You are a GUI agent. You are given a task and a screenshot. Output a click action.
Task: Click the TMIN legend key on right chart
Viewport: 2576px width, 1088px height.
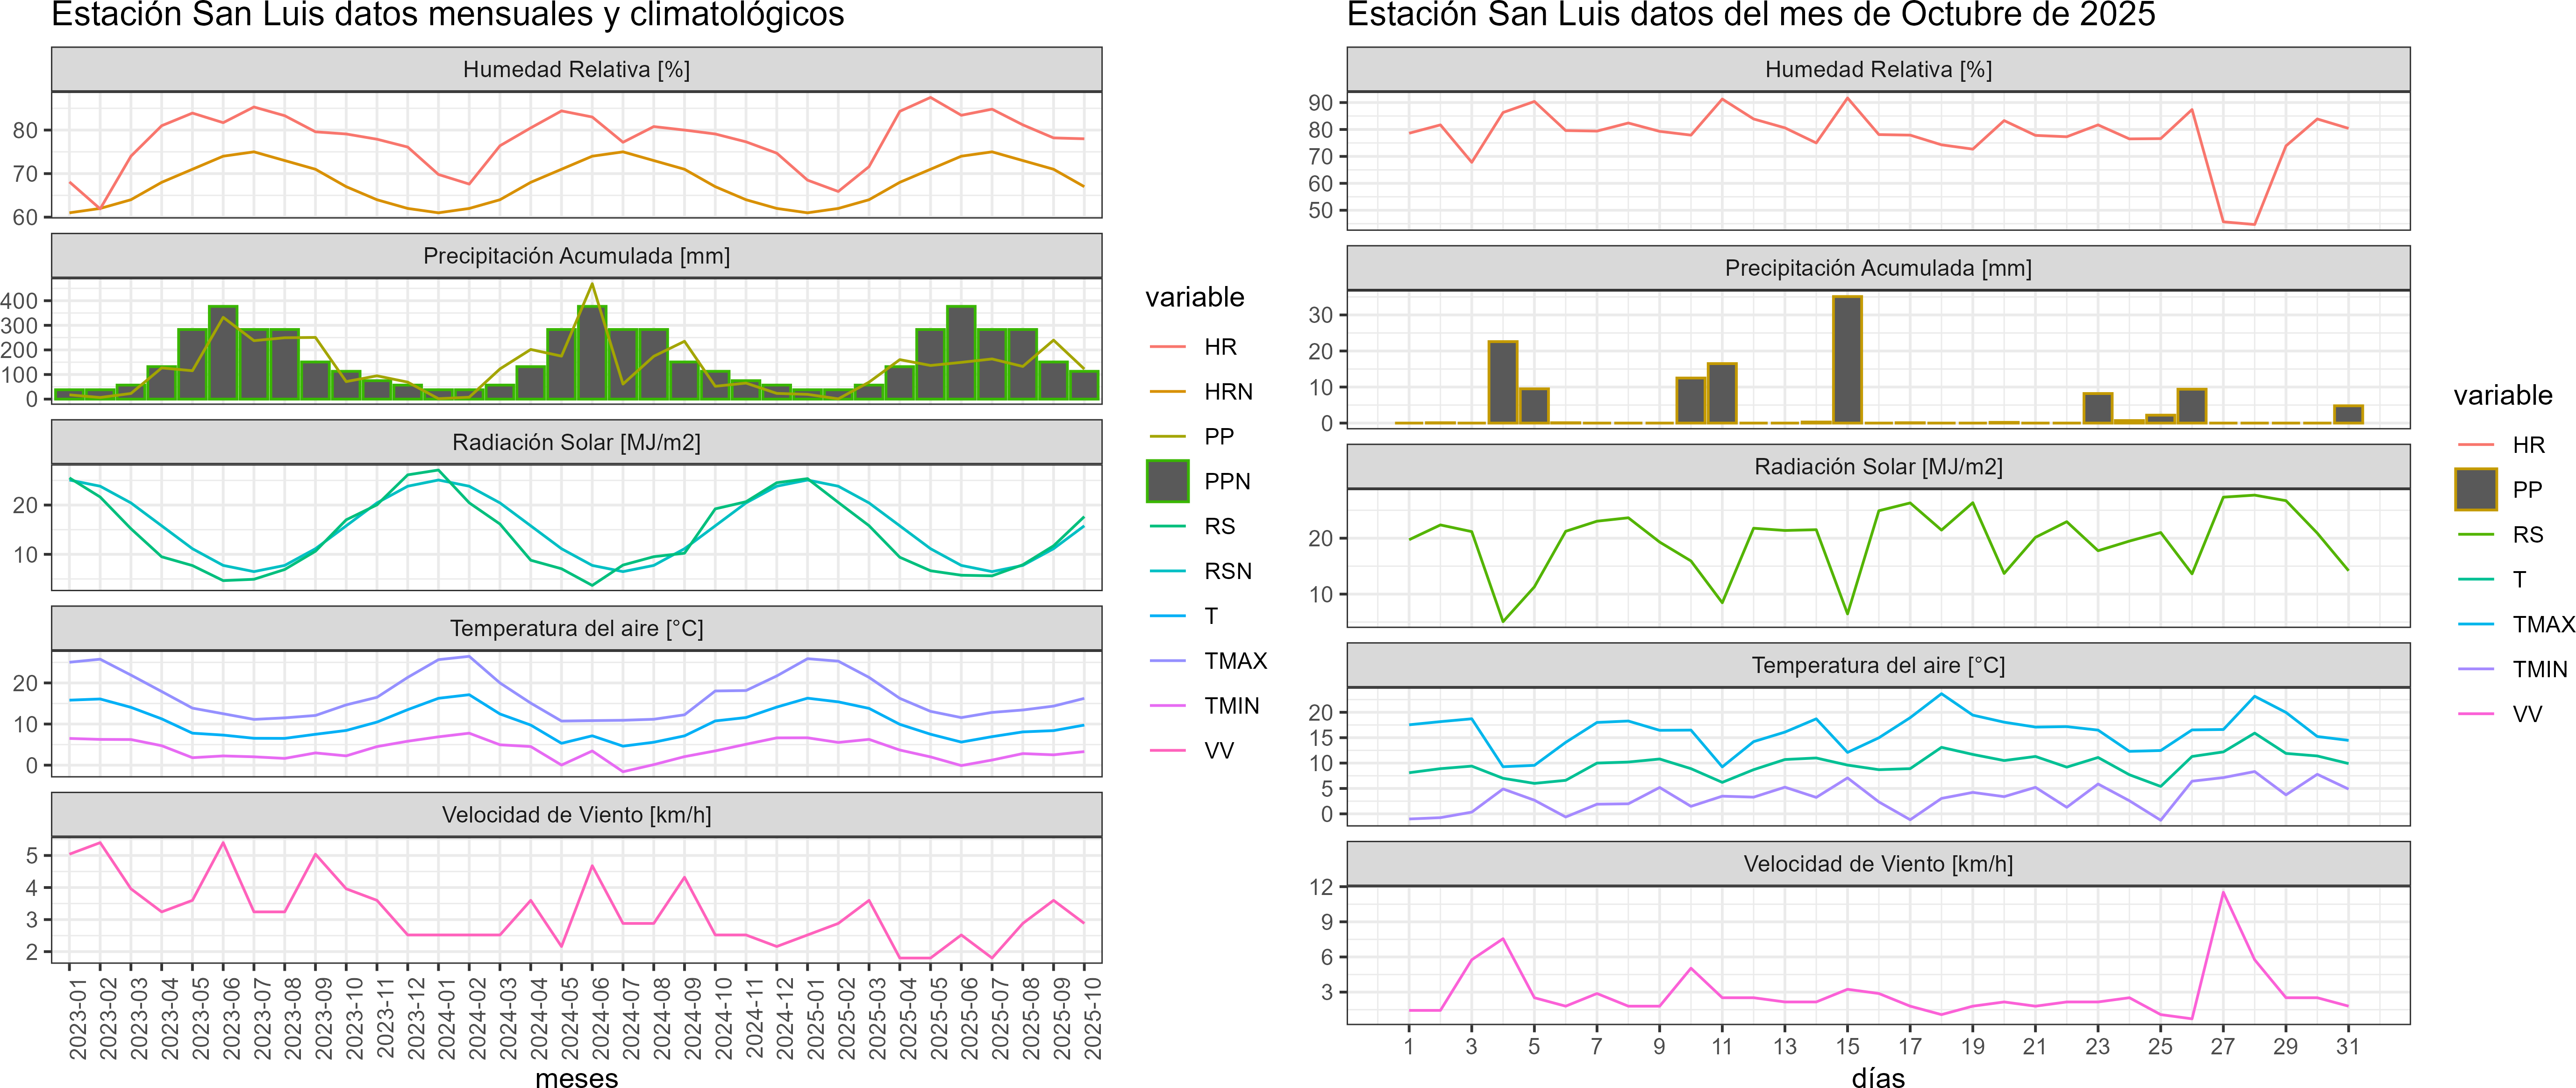click(x=2475, y=669)
